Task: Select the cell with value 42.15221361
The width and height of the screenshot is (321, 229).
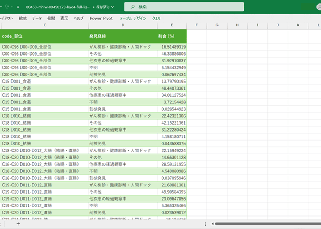Action: (x=172, y=123)
